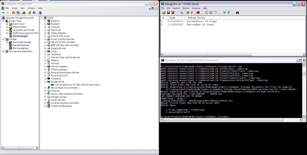Click the command prompt horizontal scrollbar
Image resolution: width=307 pixels, height=155 pixels.
coord(223,119)
